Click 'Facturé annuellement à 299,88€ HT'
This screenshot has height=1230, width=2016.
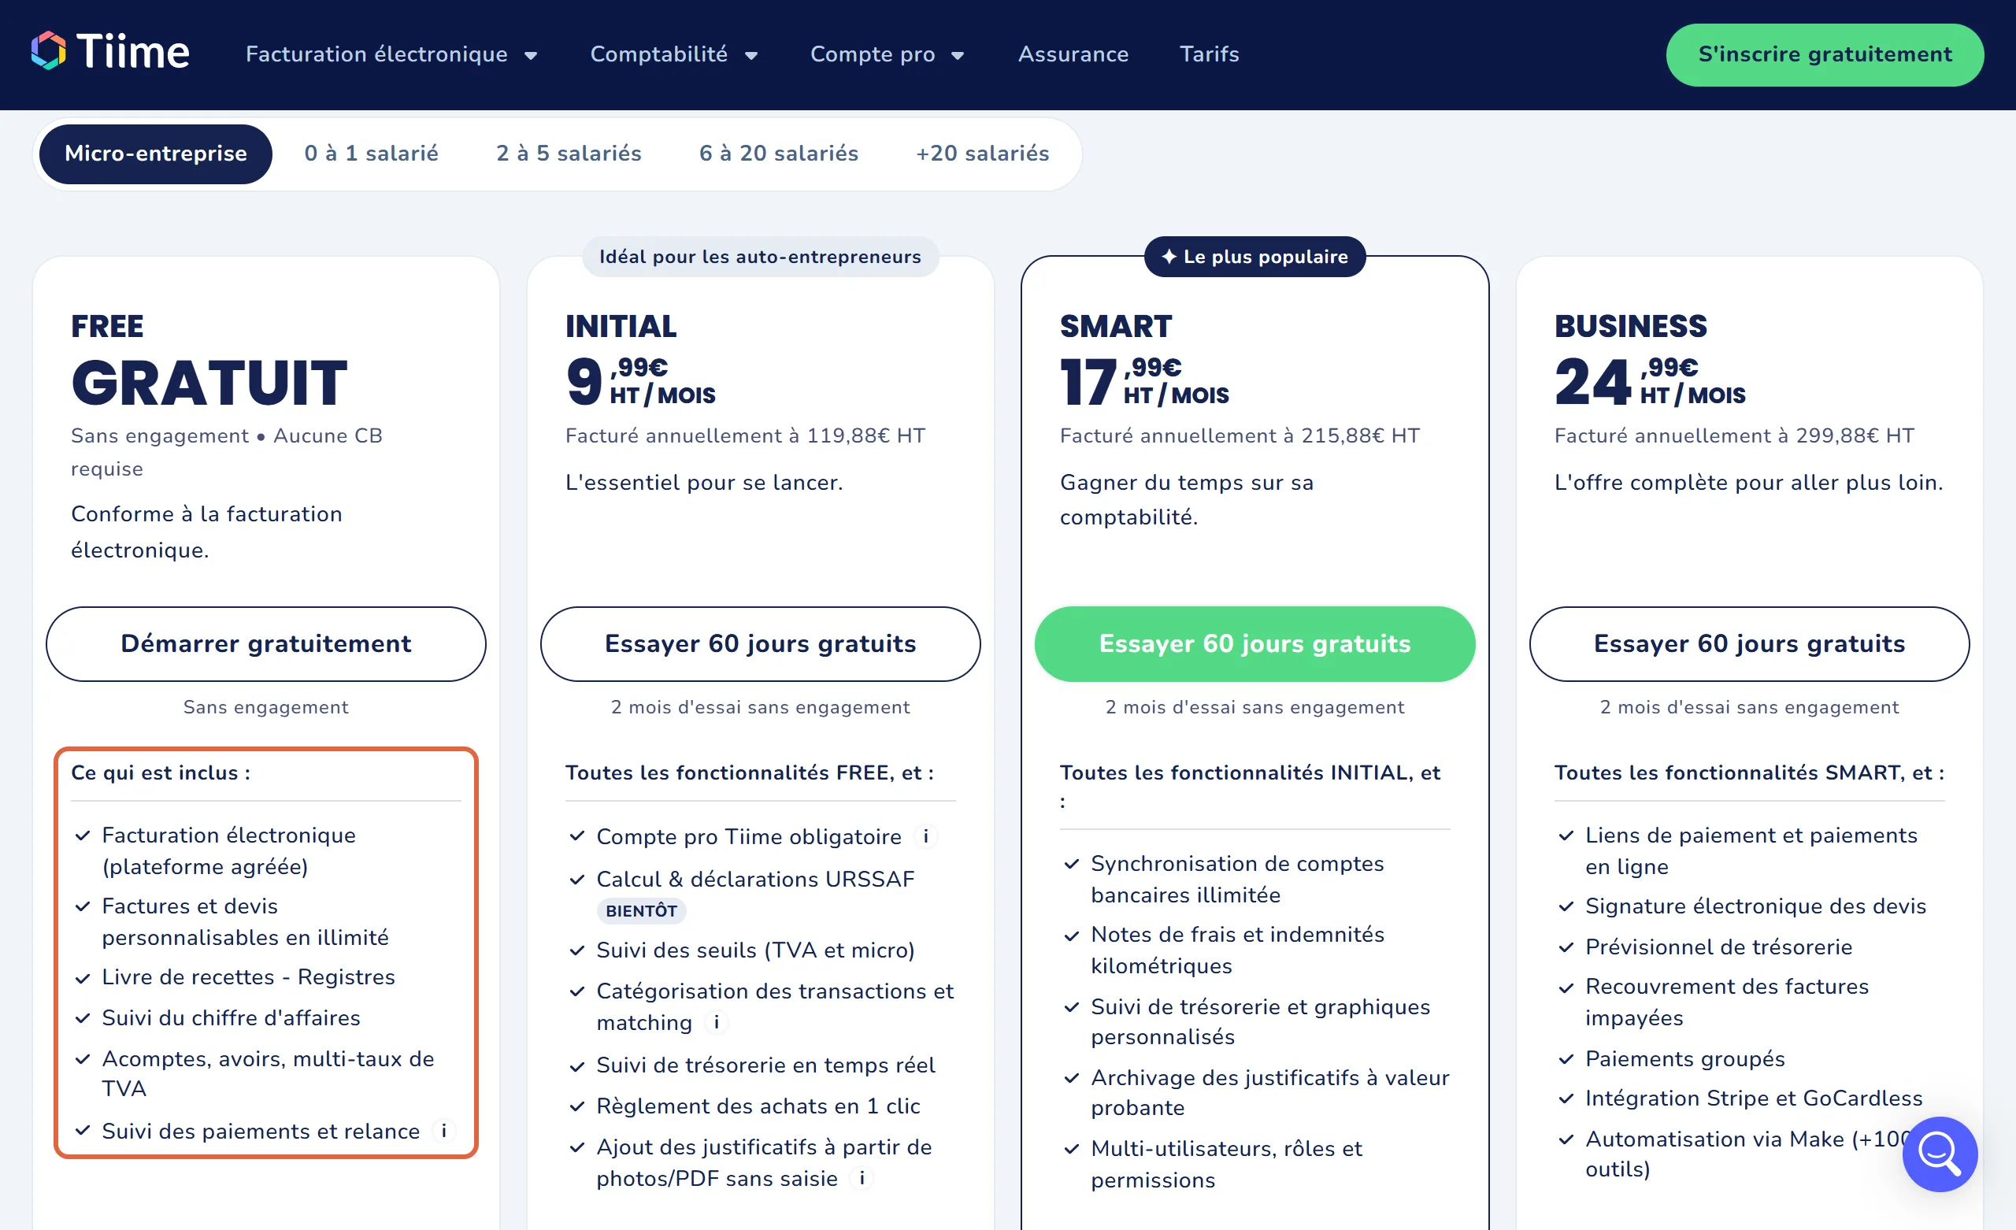(1734, 435)
